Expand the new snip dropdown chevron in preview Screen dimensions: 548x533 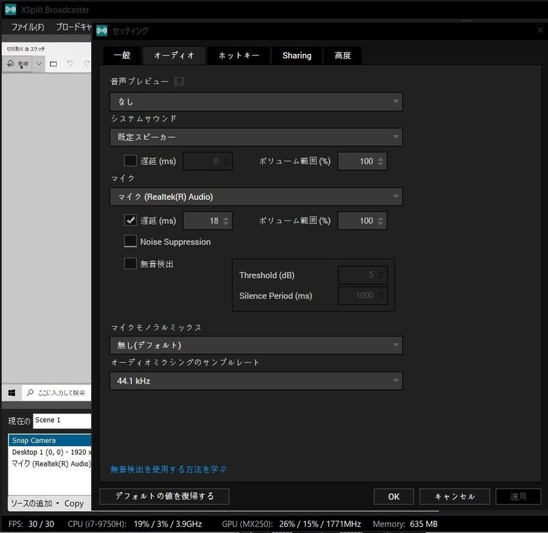tap(39, 64)
